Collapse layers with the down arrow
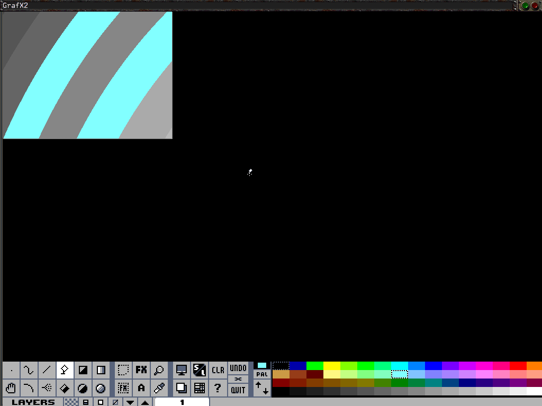542x406 pixels. pyautogui.click(x=130, y=402)
